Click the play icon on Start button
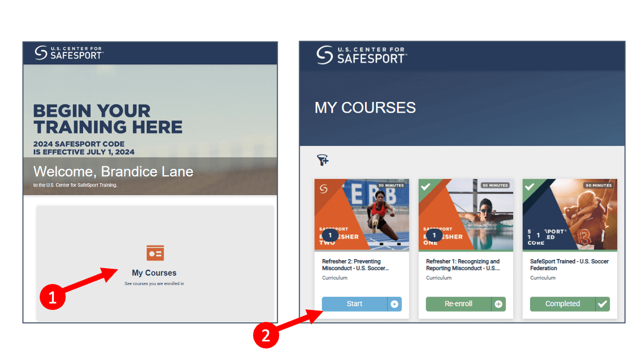 click(x=394, y=304)
